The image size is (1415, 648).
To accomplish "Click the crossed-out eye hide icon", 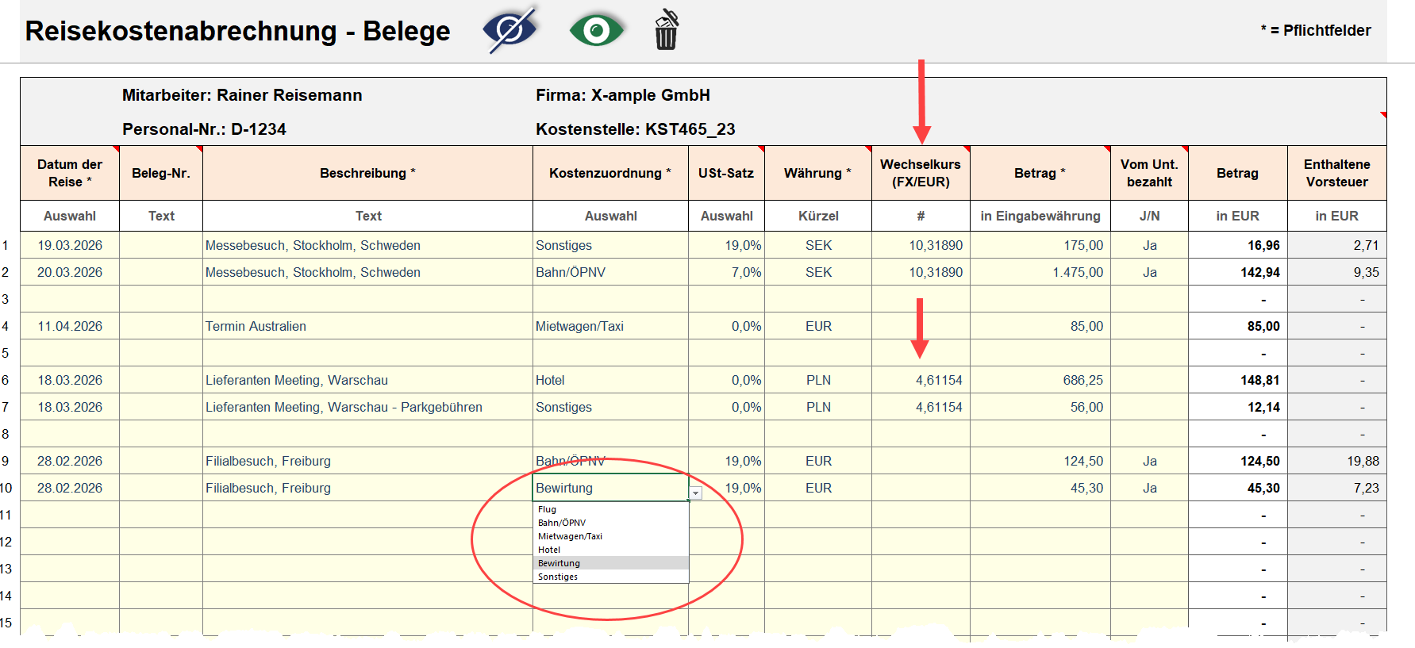I will [x=509, y=30].
